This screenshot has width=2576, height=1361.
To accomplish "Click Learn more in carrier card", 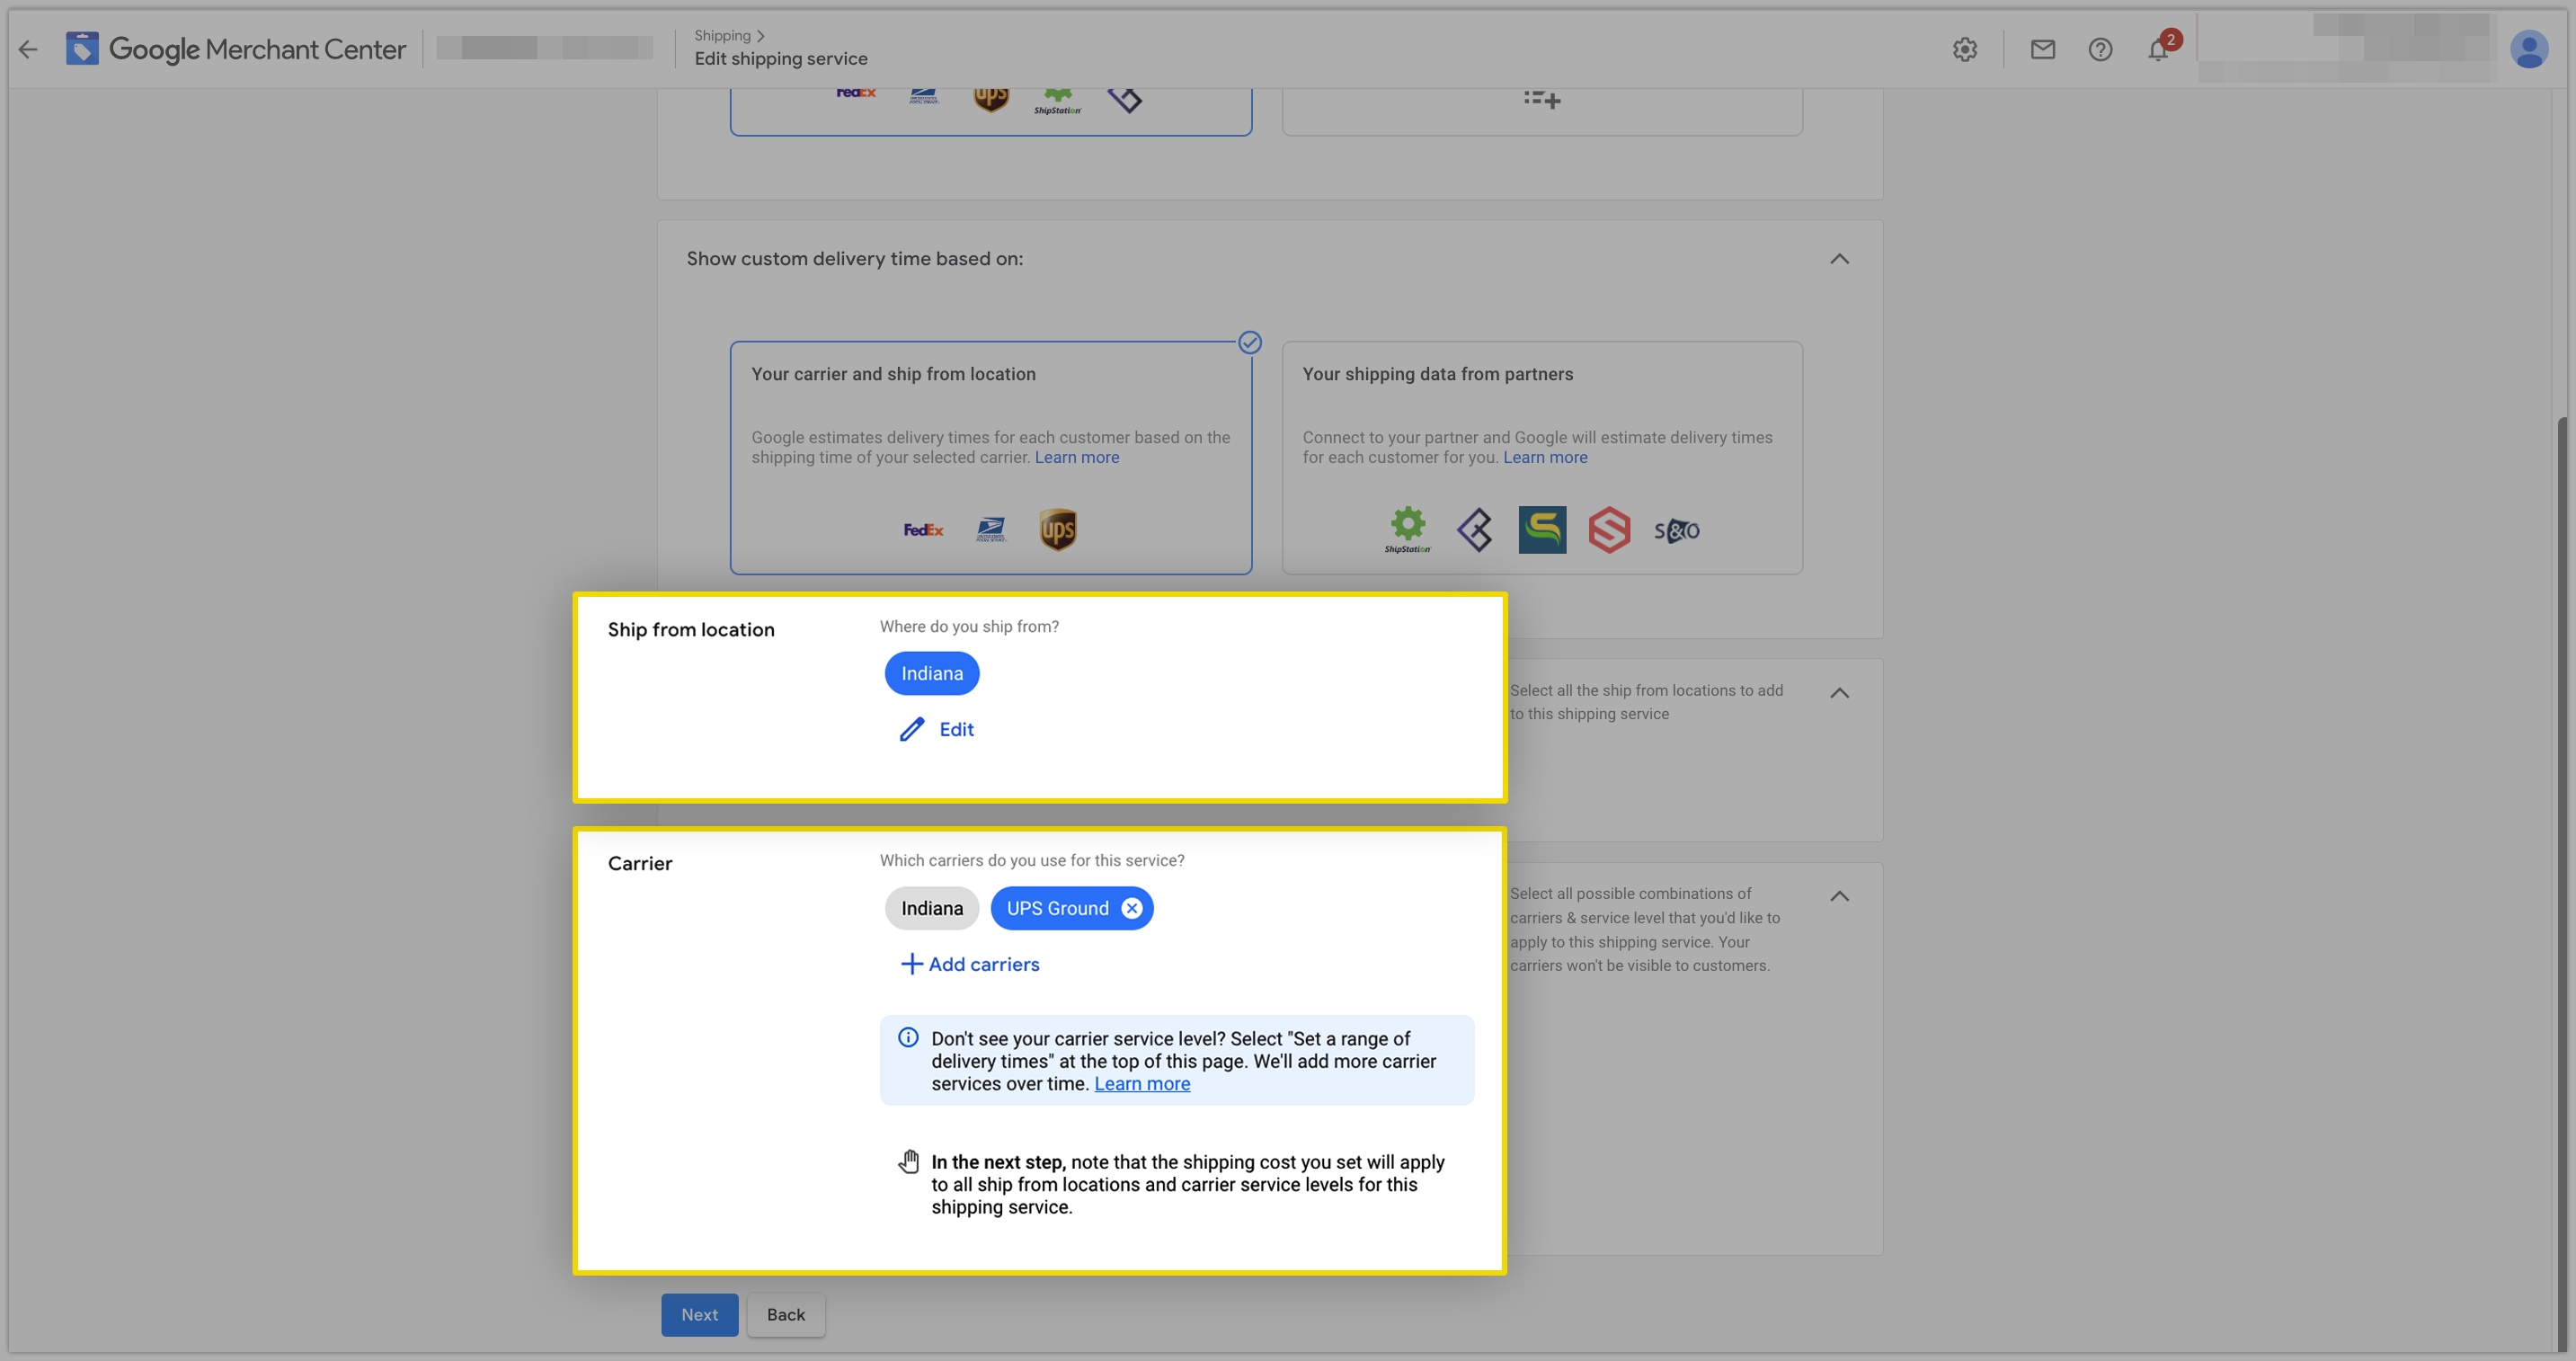I will (1077, 457).
